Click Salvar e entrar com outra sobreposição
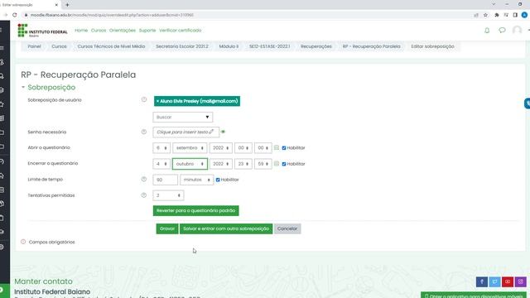The image size is (530, 298). pos(226,228)
